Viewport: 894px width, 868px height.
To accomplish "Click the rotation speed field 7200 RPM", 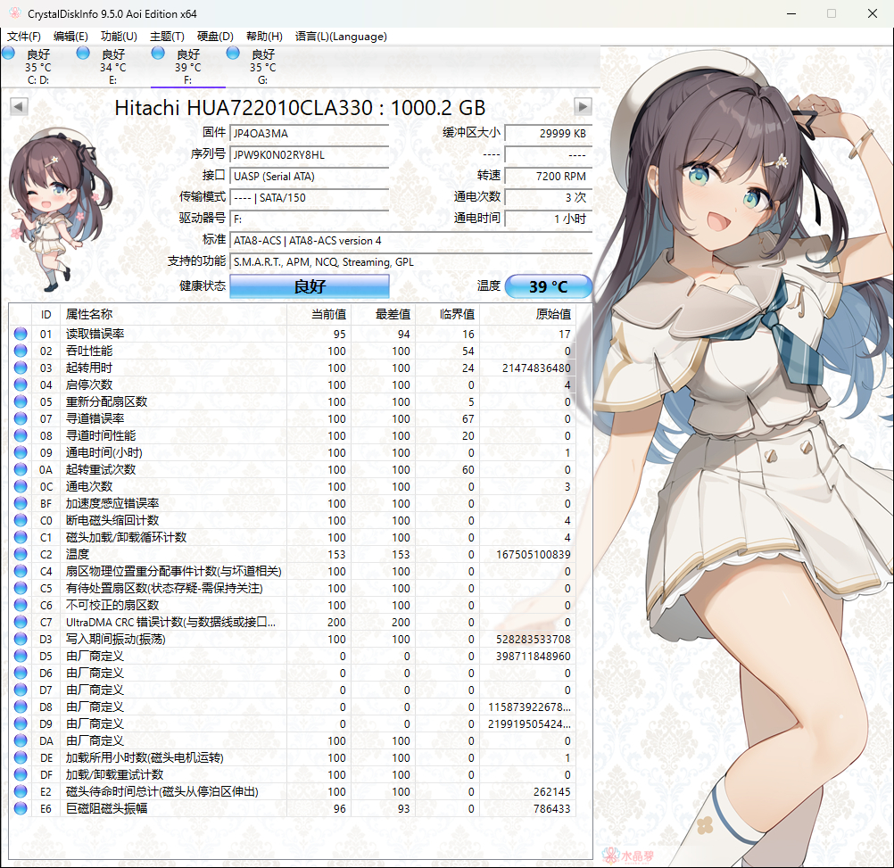I will [549, 176].
